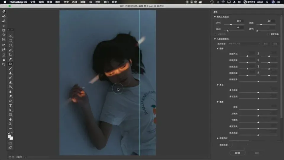Screen dimensions: 284x160
Task: Click the 微笑 slider handle
Action: coord(258,109)
